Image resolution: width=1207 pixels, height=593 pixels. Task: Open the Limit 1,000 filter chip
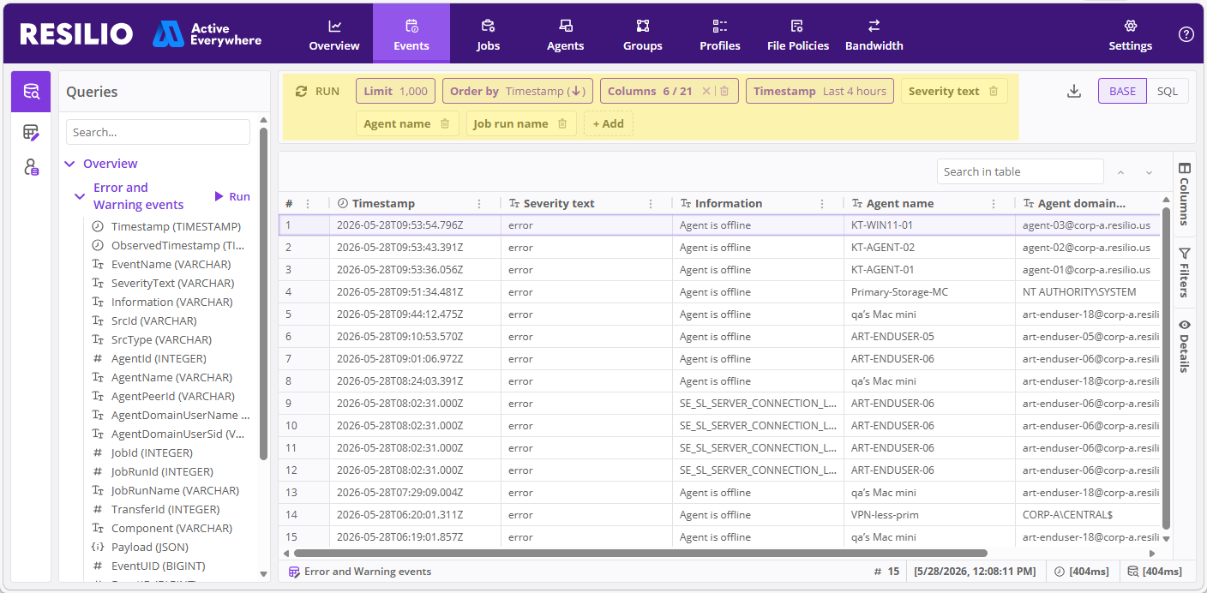(396, 91)
